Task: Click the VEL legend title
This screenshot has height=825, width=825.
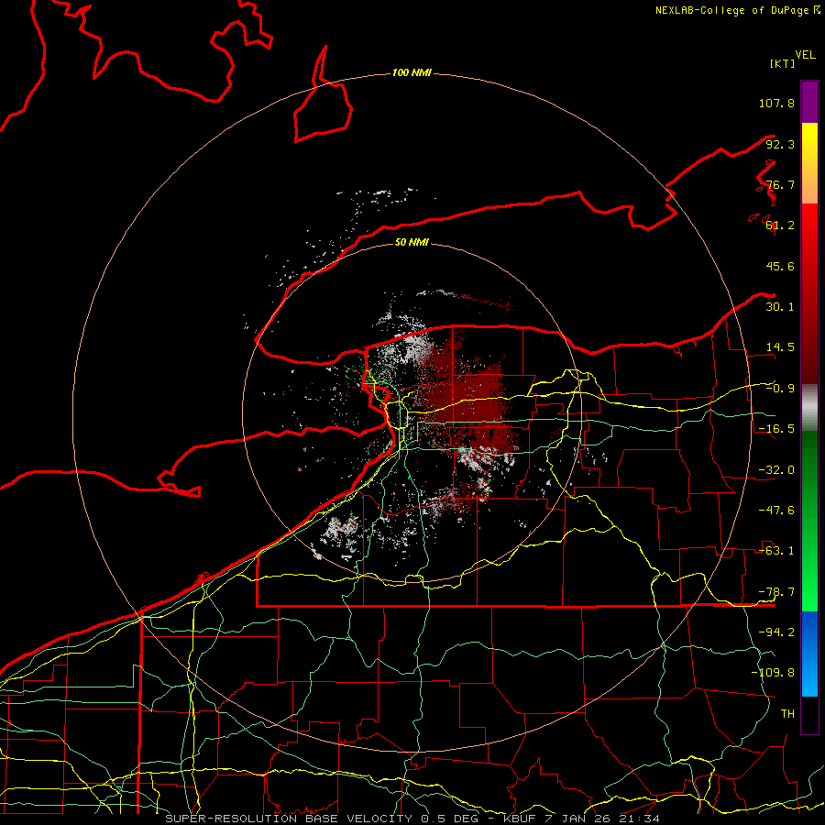Action: pos(805,55)
